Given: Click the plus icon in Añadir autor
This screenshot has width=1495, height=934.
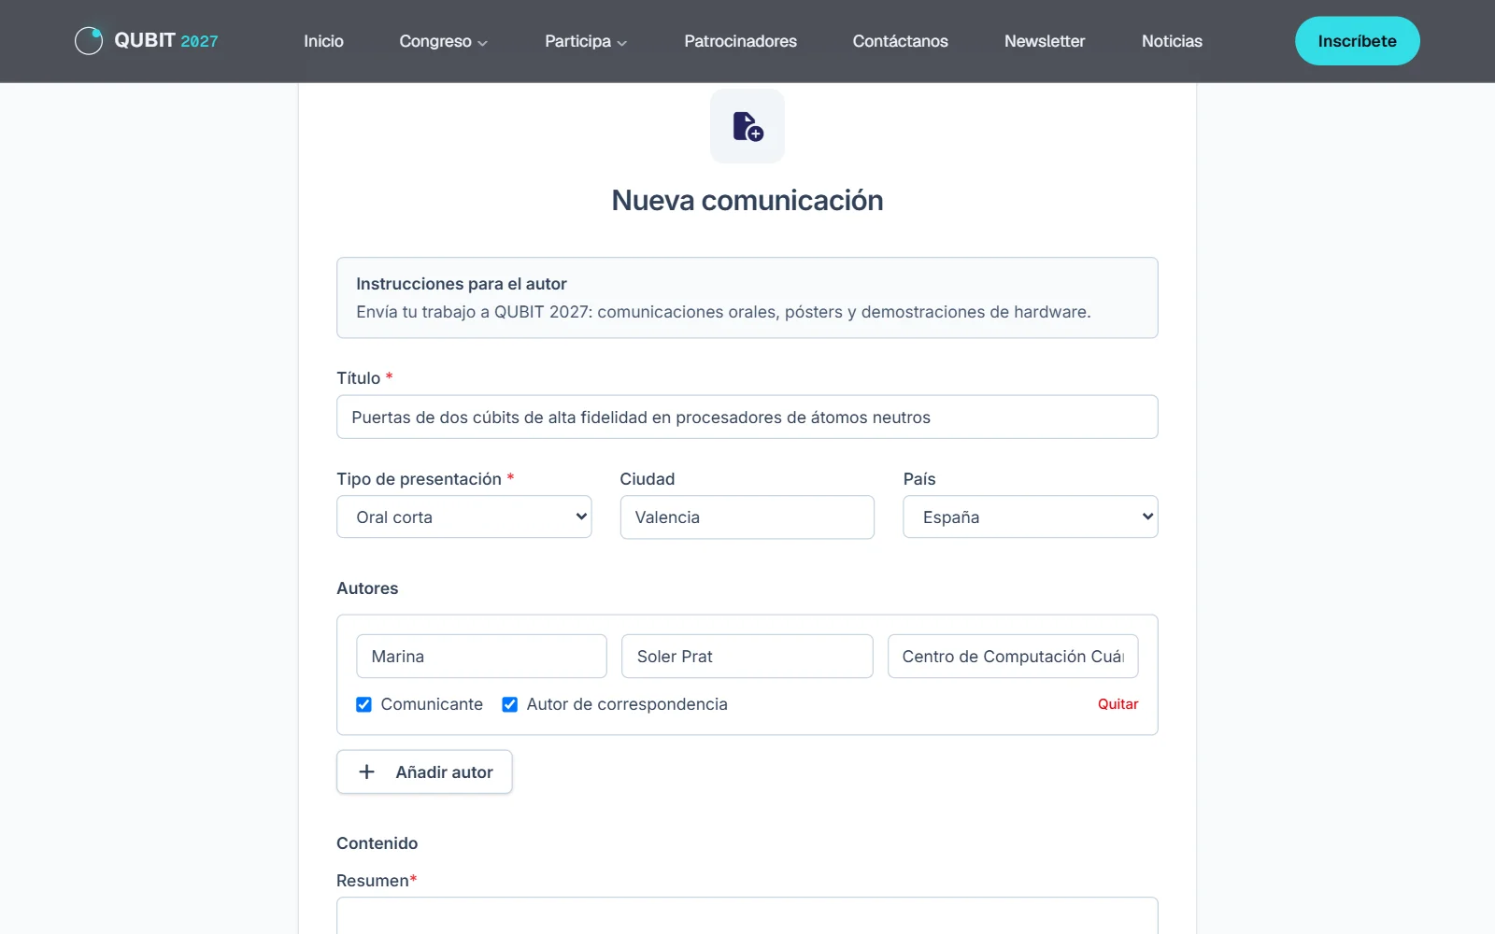Looking at the screenshot, I should click(x=367, y=771).
